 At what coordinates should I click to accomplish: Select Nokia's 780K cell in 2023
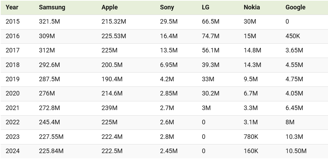click(251, 137)
